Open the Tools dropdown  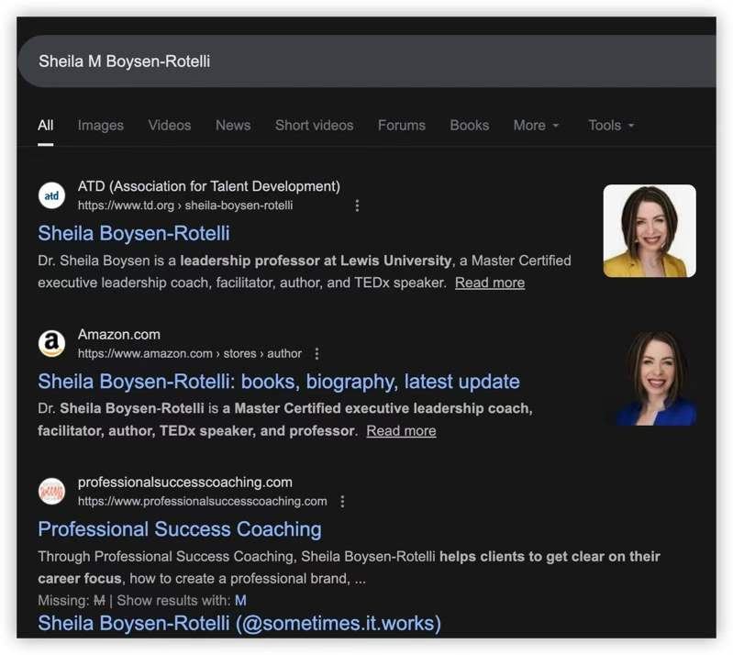611,126
